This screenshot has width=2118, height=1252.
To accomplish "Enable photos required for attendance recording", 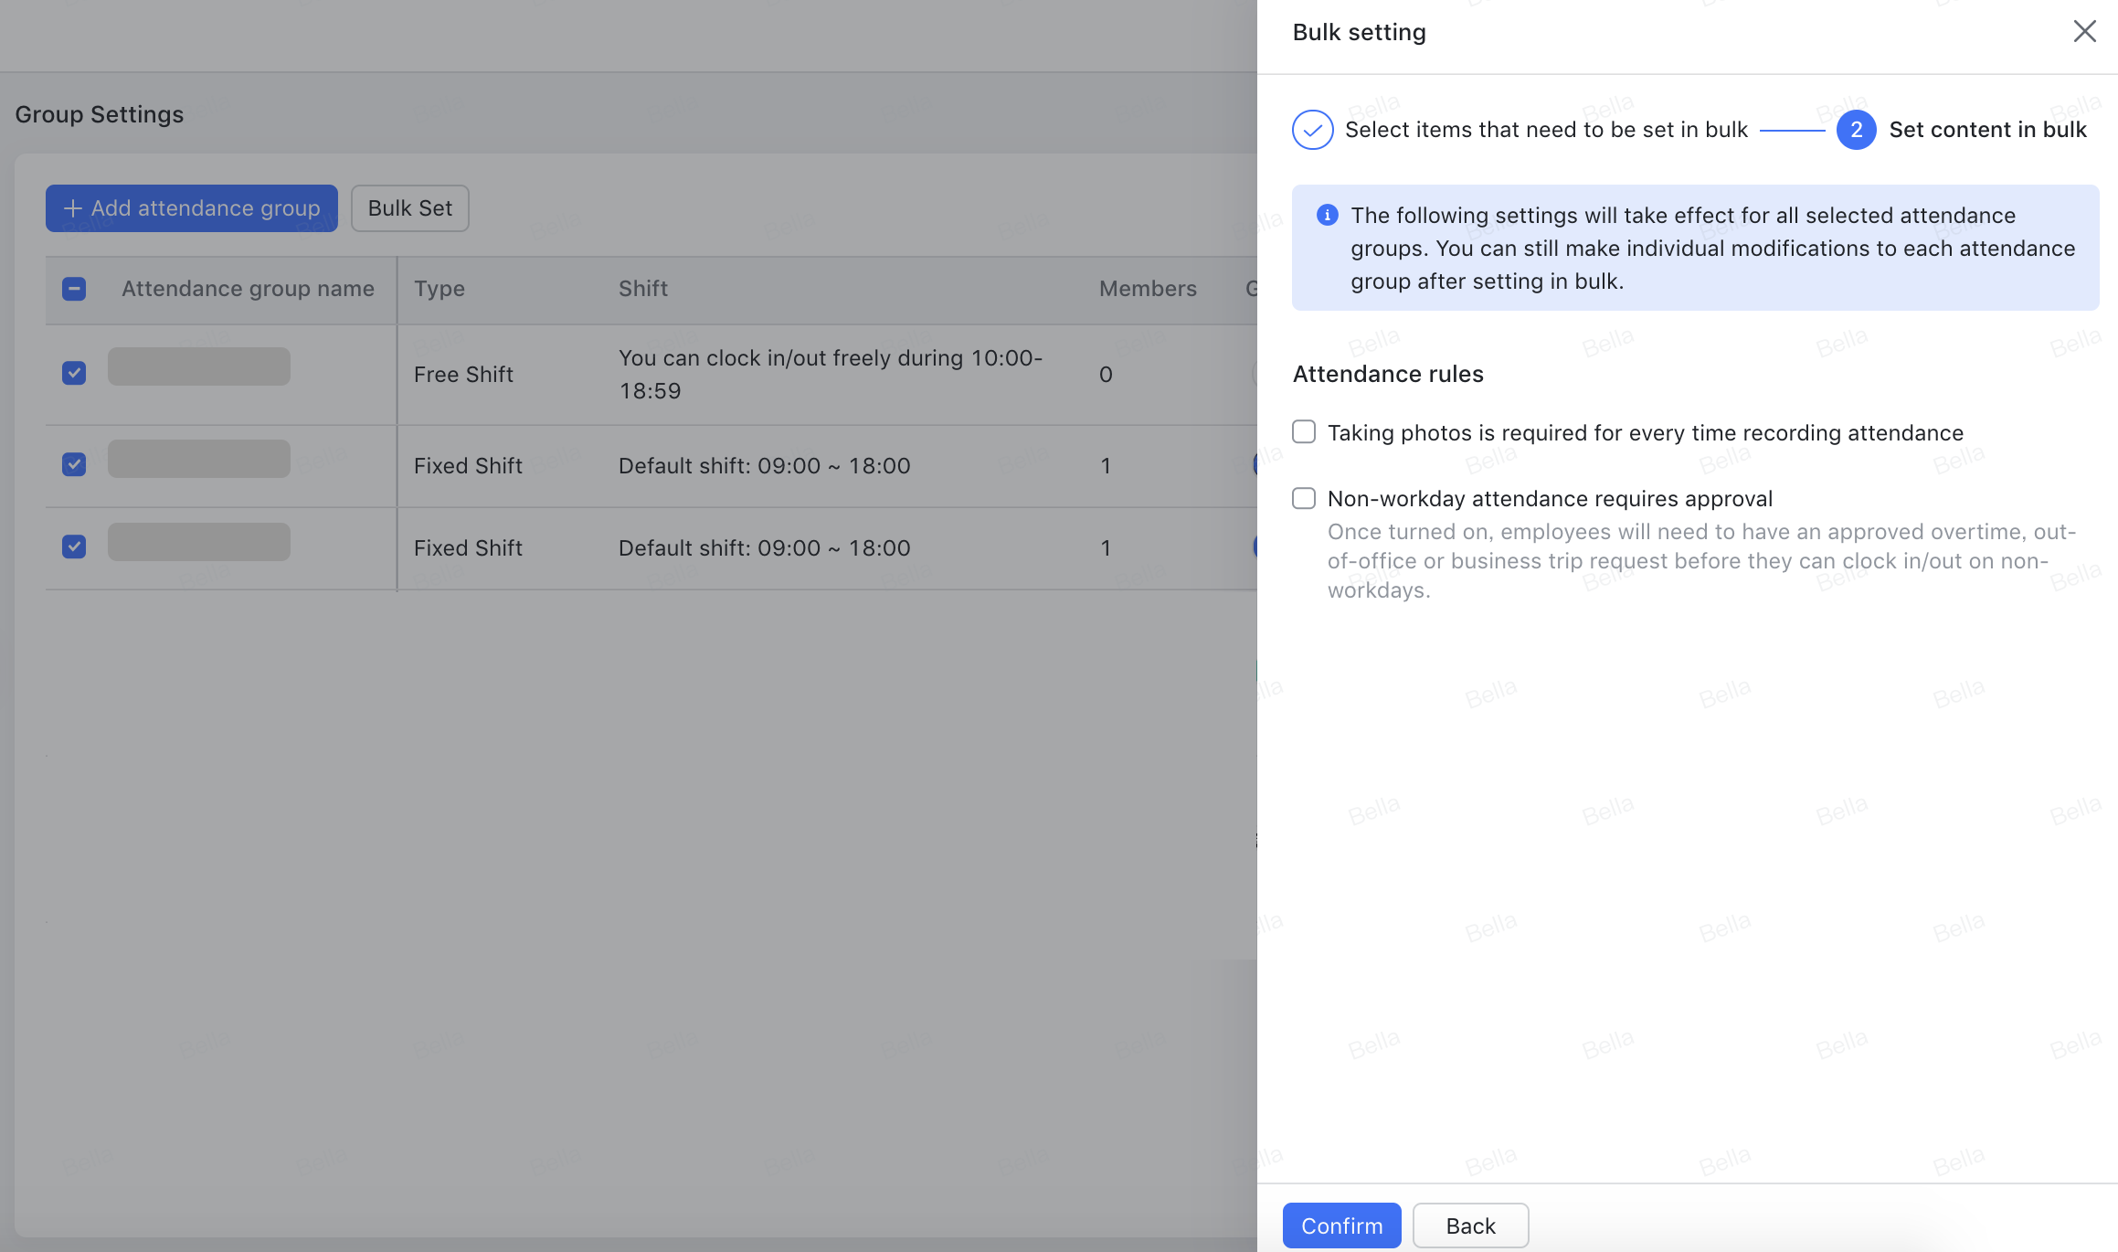I will coord(1304,431).
